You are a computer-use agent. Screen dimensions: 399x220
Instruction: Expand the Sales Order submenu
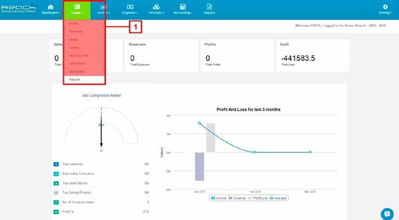[x=85, y=63]
